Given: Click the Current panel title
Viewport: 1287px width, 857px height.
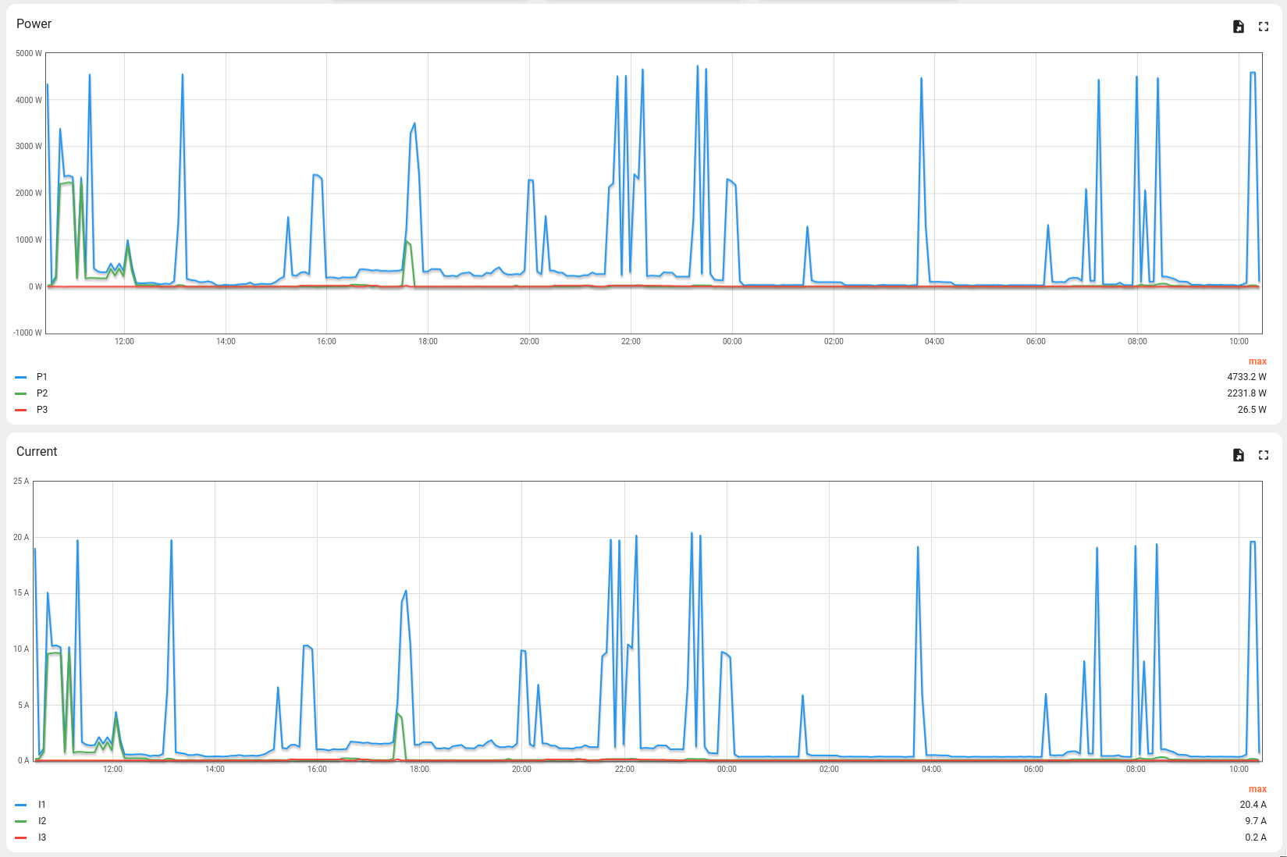Looking at the screenshot, I should [x=37, y=452].
